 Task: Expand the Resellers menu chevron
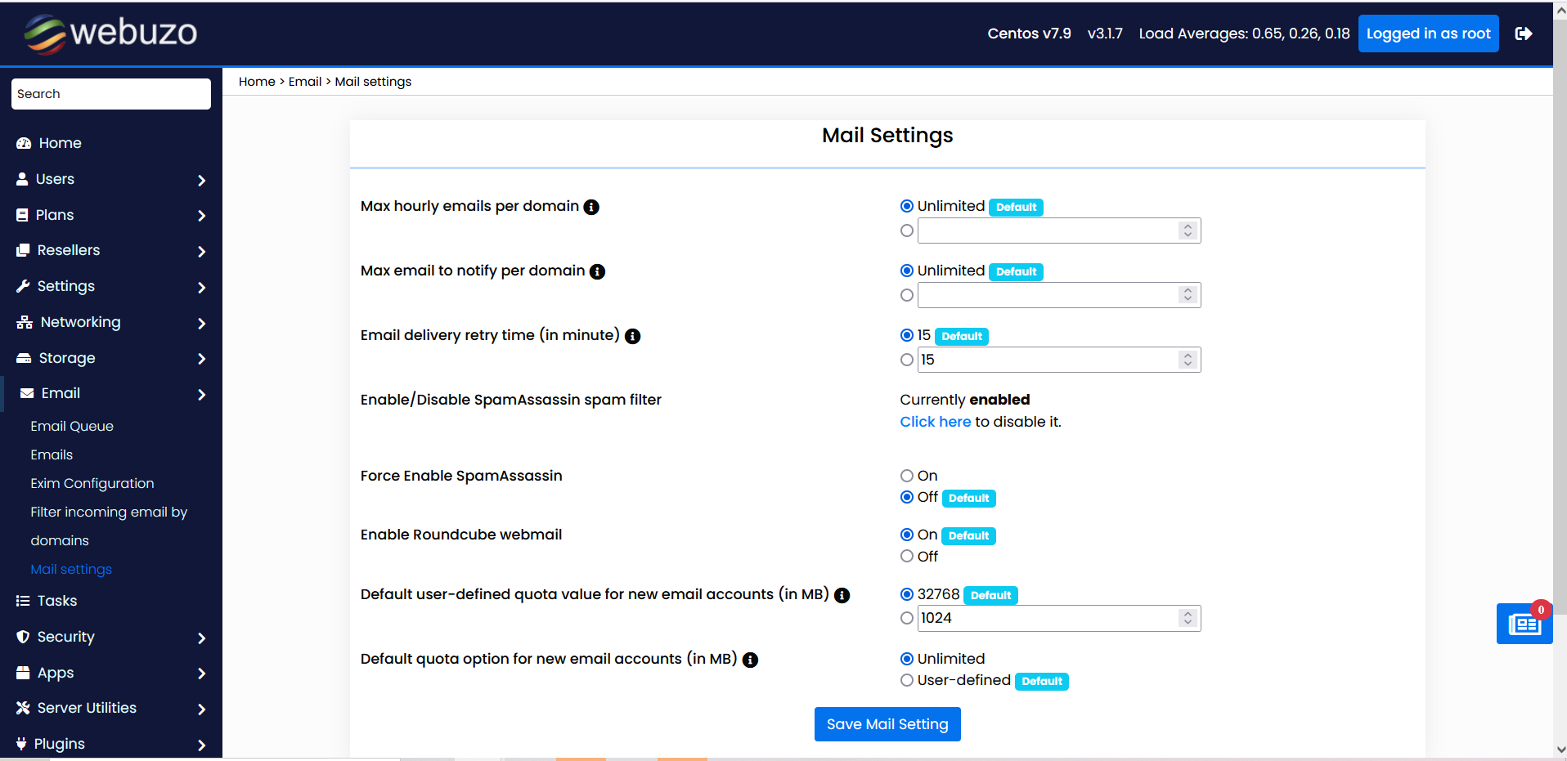tap(201, 252)
